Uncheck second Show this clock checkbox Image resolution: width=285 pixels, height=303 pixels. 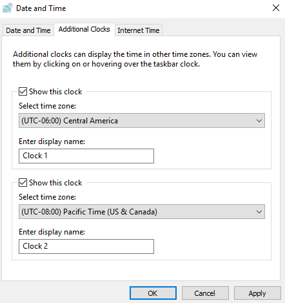pos(23,183)
